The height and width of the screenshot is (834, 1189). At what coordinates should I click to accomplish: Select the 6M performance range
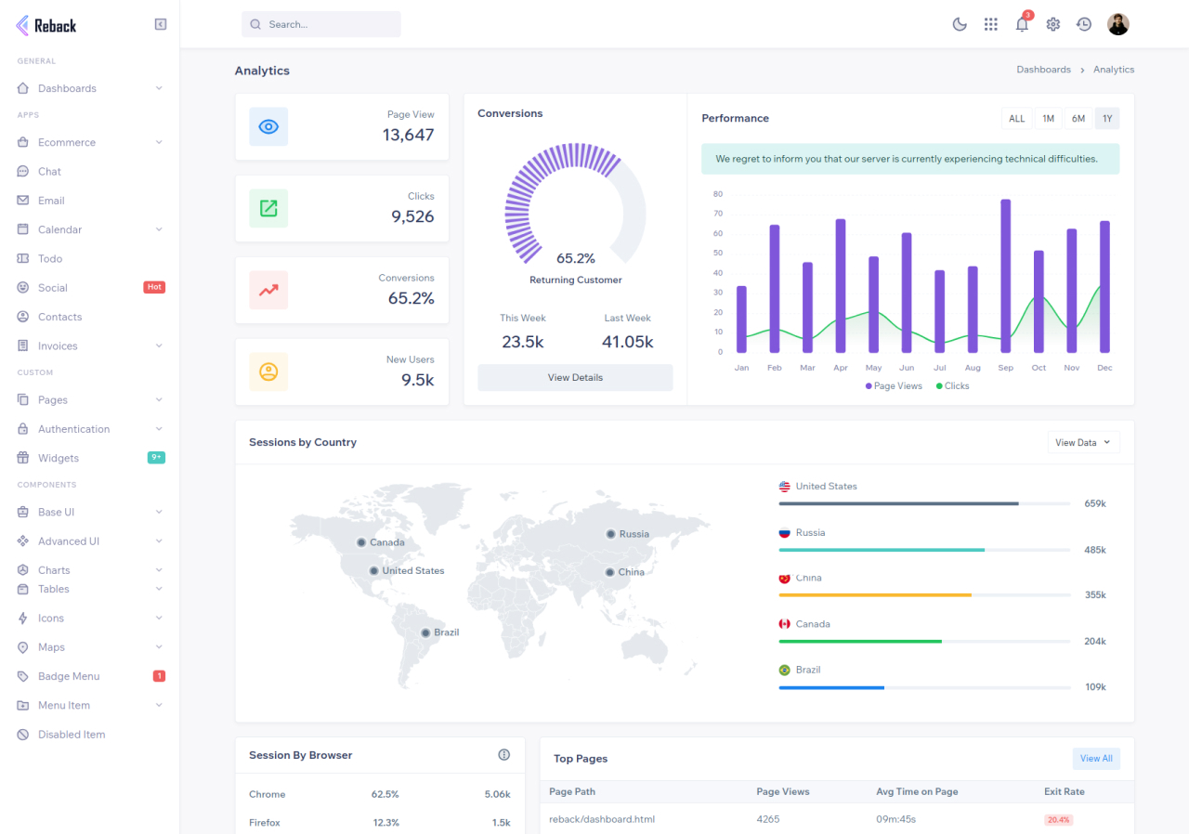(1078, 118)
